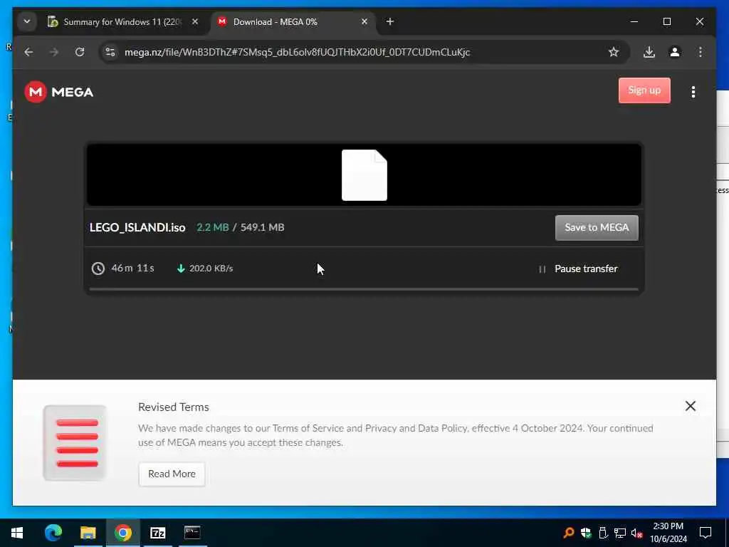Open 7-Zip from the taskbar
This screenshot has width=729, height=547.
click(157, 533)
